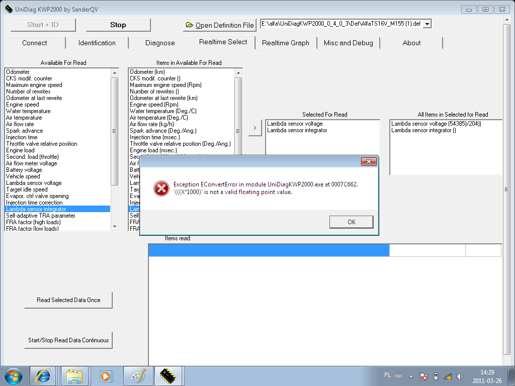This screenshot has width=515, height=386.
Task: Select Spark advance in Available For Read
Action: [x=58, y=131]
